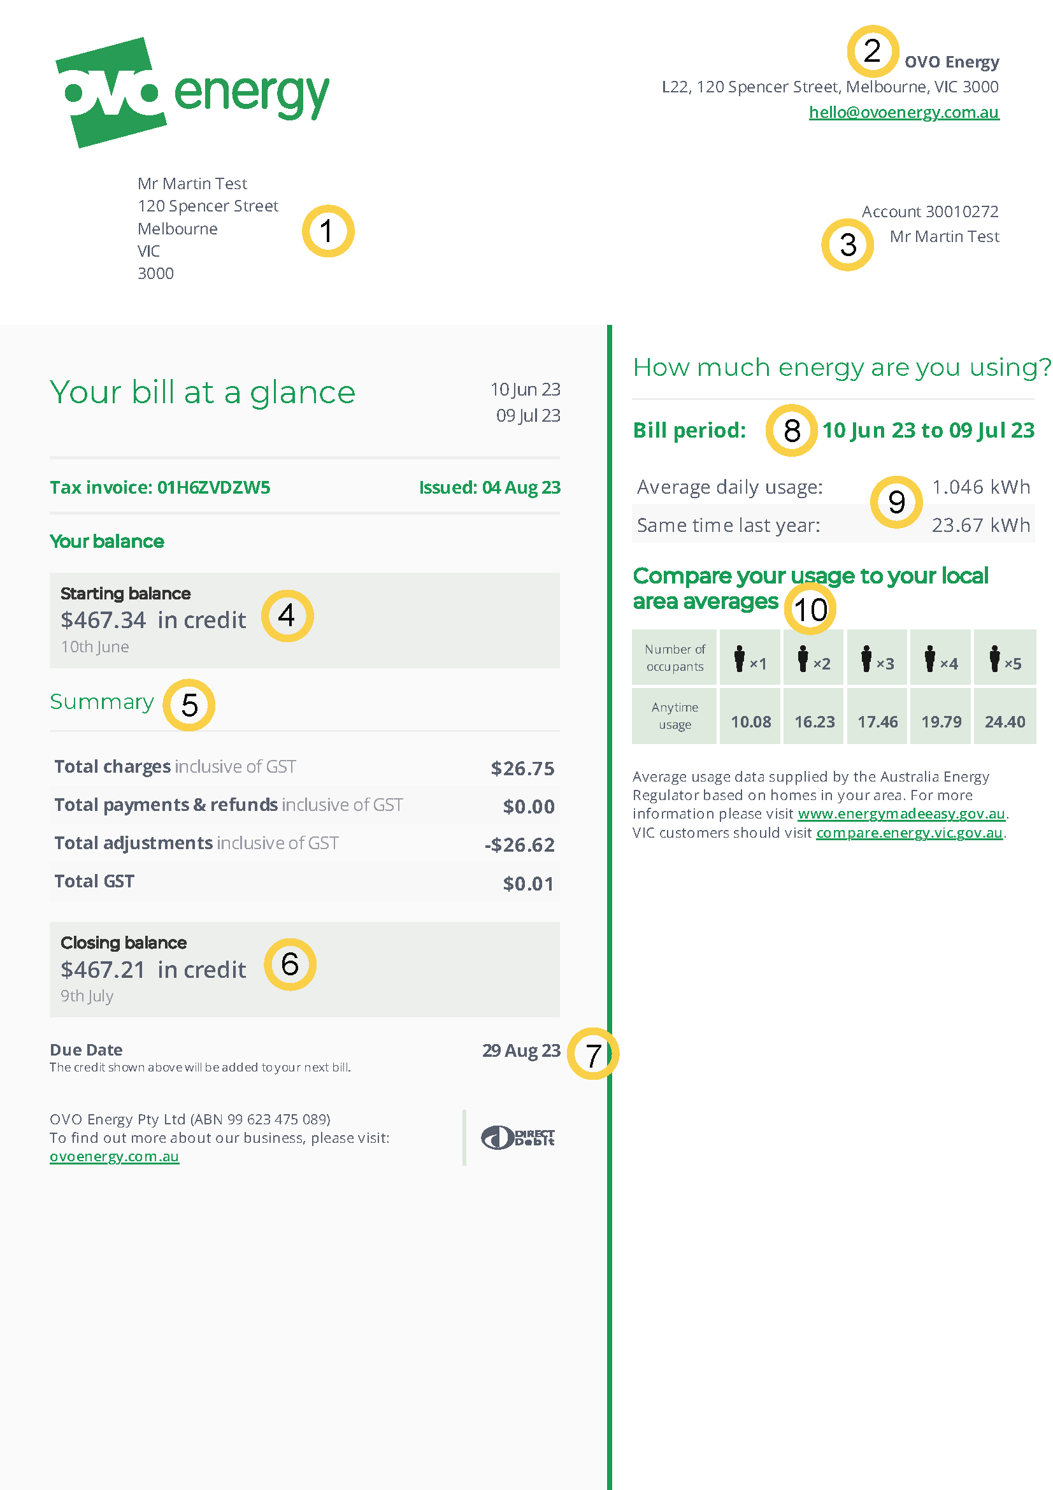Click the single occupant ×1 person icon
The image size is (1053, 1490).
(x=740, y=659)
